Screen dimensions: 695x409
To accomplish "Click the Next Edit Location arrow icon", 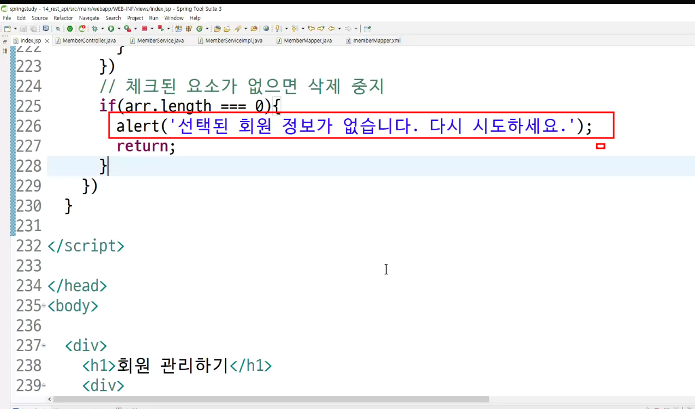I will [x=321, y=28].
